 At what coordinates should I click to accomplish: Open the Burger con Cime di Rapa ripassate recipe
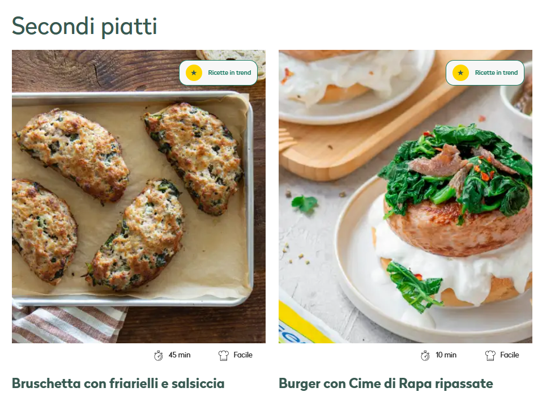coord(386,384)
